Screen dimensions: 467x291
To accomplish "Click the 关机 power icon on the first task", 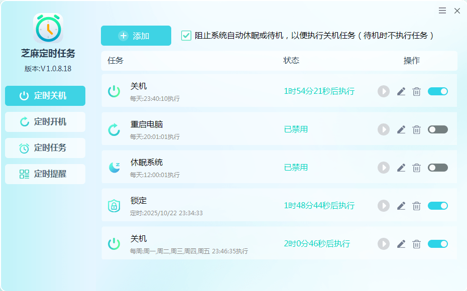I will (x=114, y=91).
